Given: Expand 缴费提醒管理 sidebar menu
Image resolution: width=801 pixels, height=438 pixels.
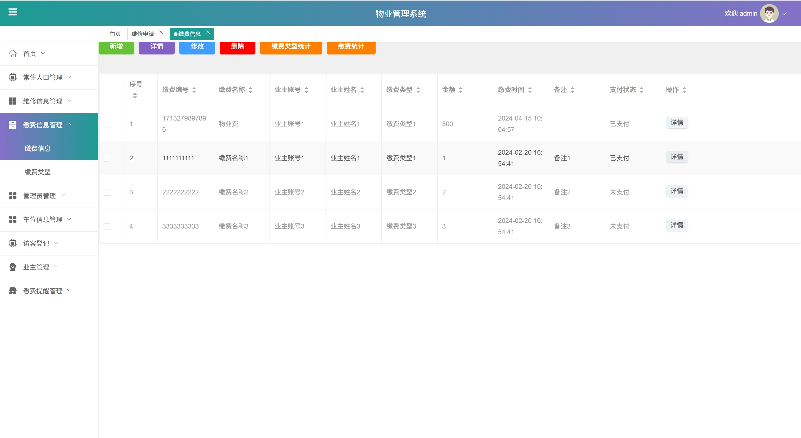Looking at the screenshot, I should point(49,291).
